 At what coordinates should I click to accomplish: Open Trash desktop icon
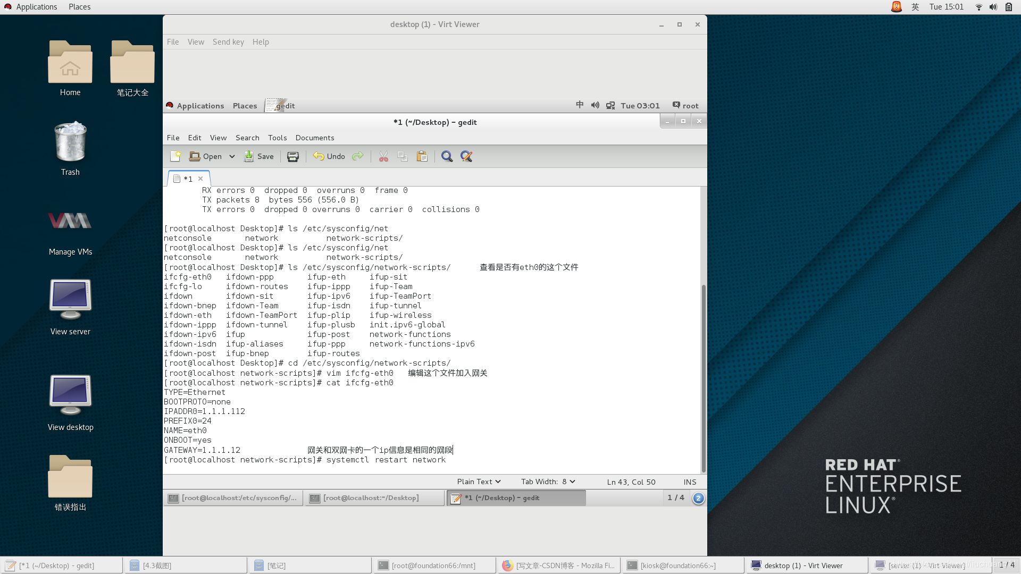pyautogui.click(x=70, y=148)
